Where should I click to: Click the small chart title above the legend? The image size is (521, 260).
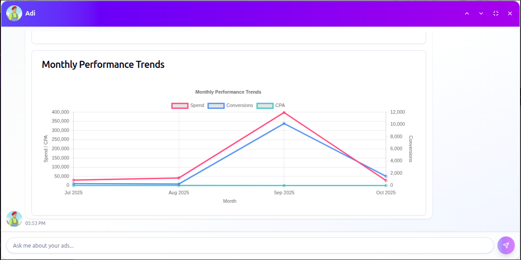coord(228,92)
